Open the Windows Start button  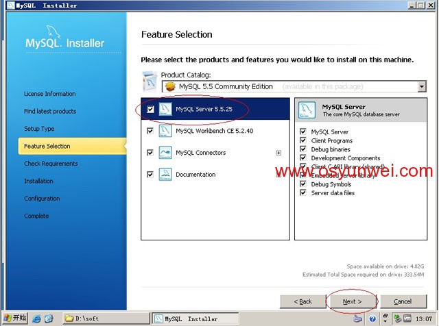(15, 318)
